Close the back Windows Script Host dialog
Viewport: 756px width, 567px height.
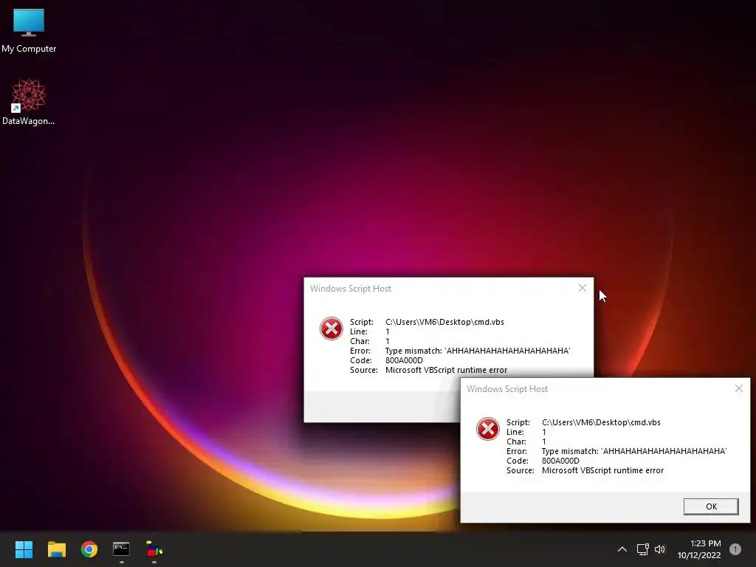coord(583,288)
